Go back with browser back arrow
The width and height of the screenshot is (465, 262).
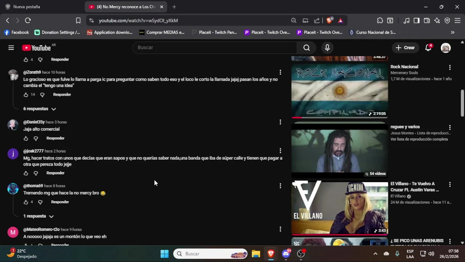click(x=7, y=20)
